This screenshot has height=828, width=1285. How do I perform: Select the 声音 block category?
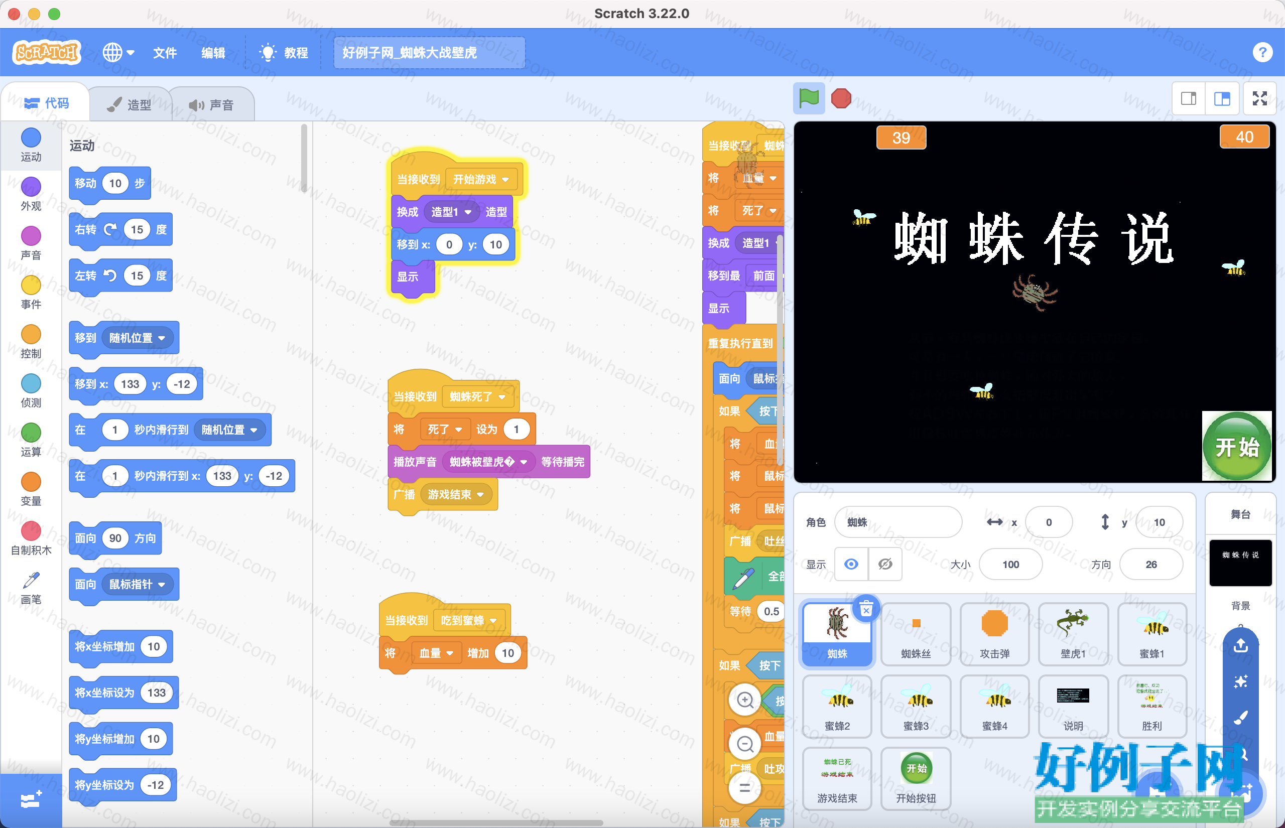coord(31,243)
